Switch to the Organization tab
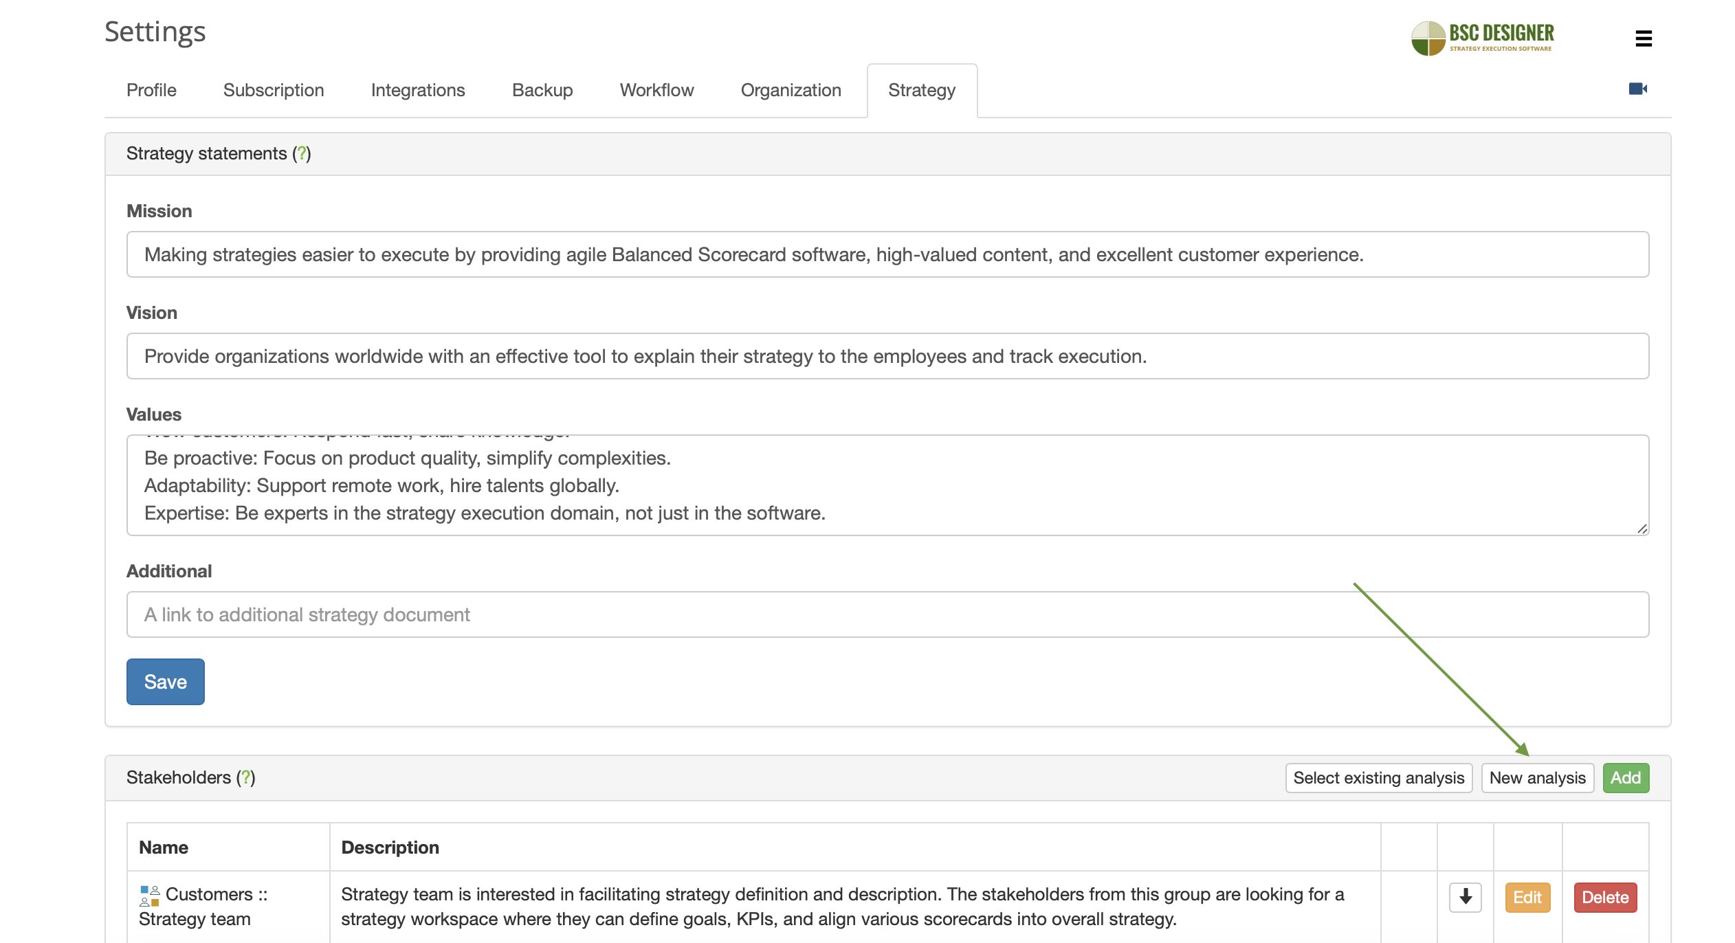The image size is (1735, 943). pos(791,90)
